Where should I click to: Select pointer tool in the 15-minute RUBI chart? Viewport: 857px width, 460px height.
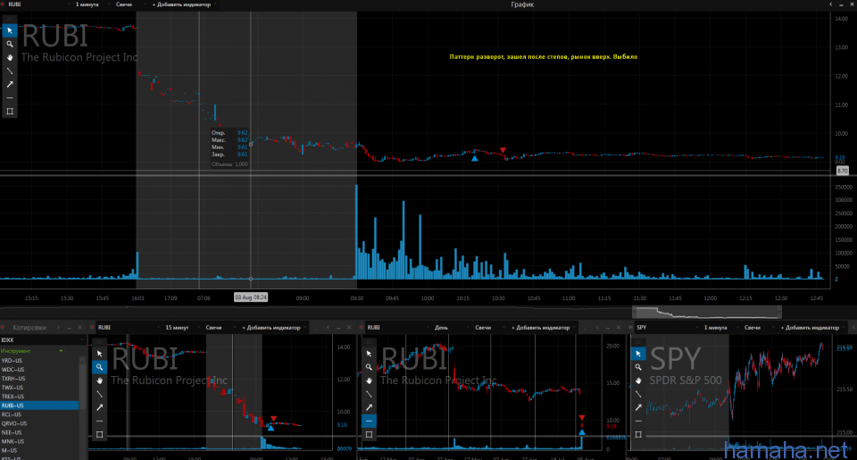tap(99, 354)
